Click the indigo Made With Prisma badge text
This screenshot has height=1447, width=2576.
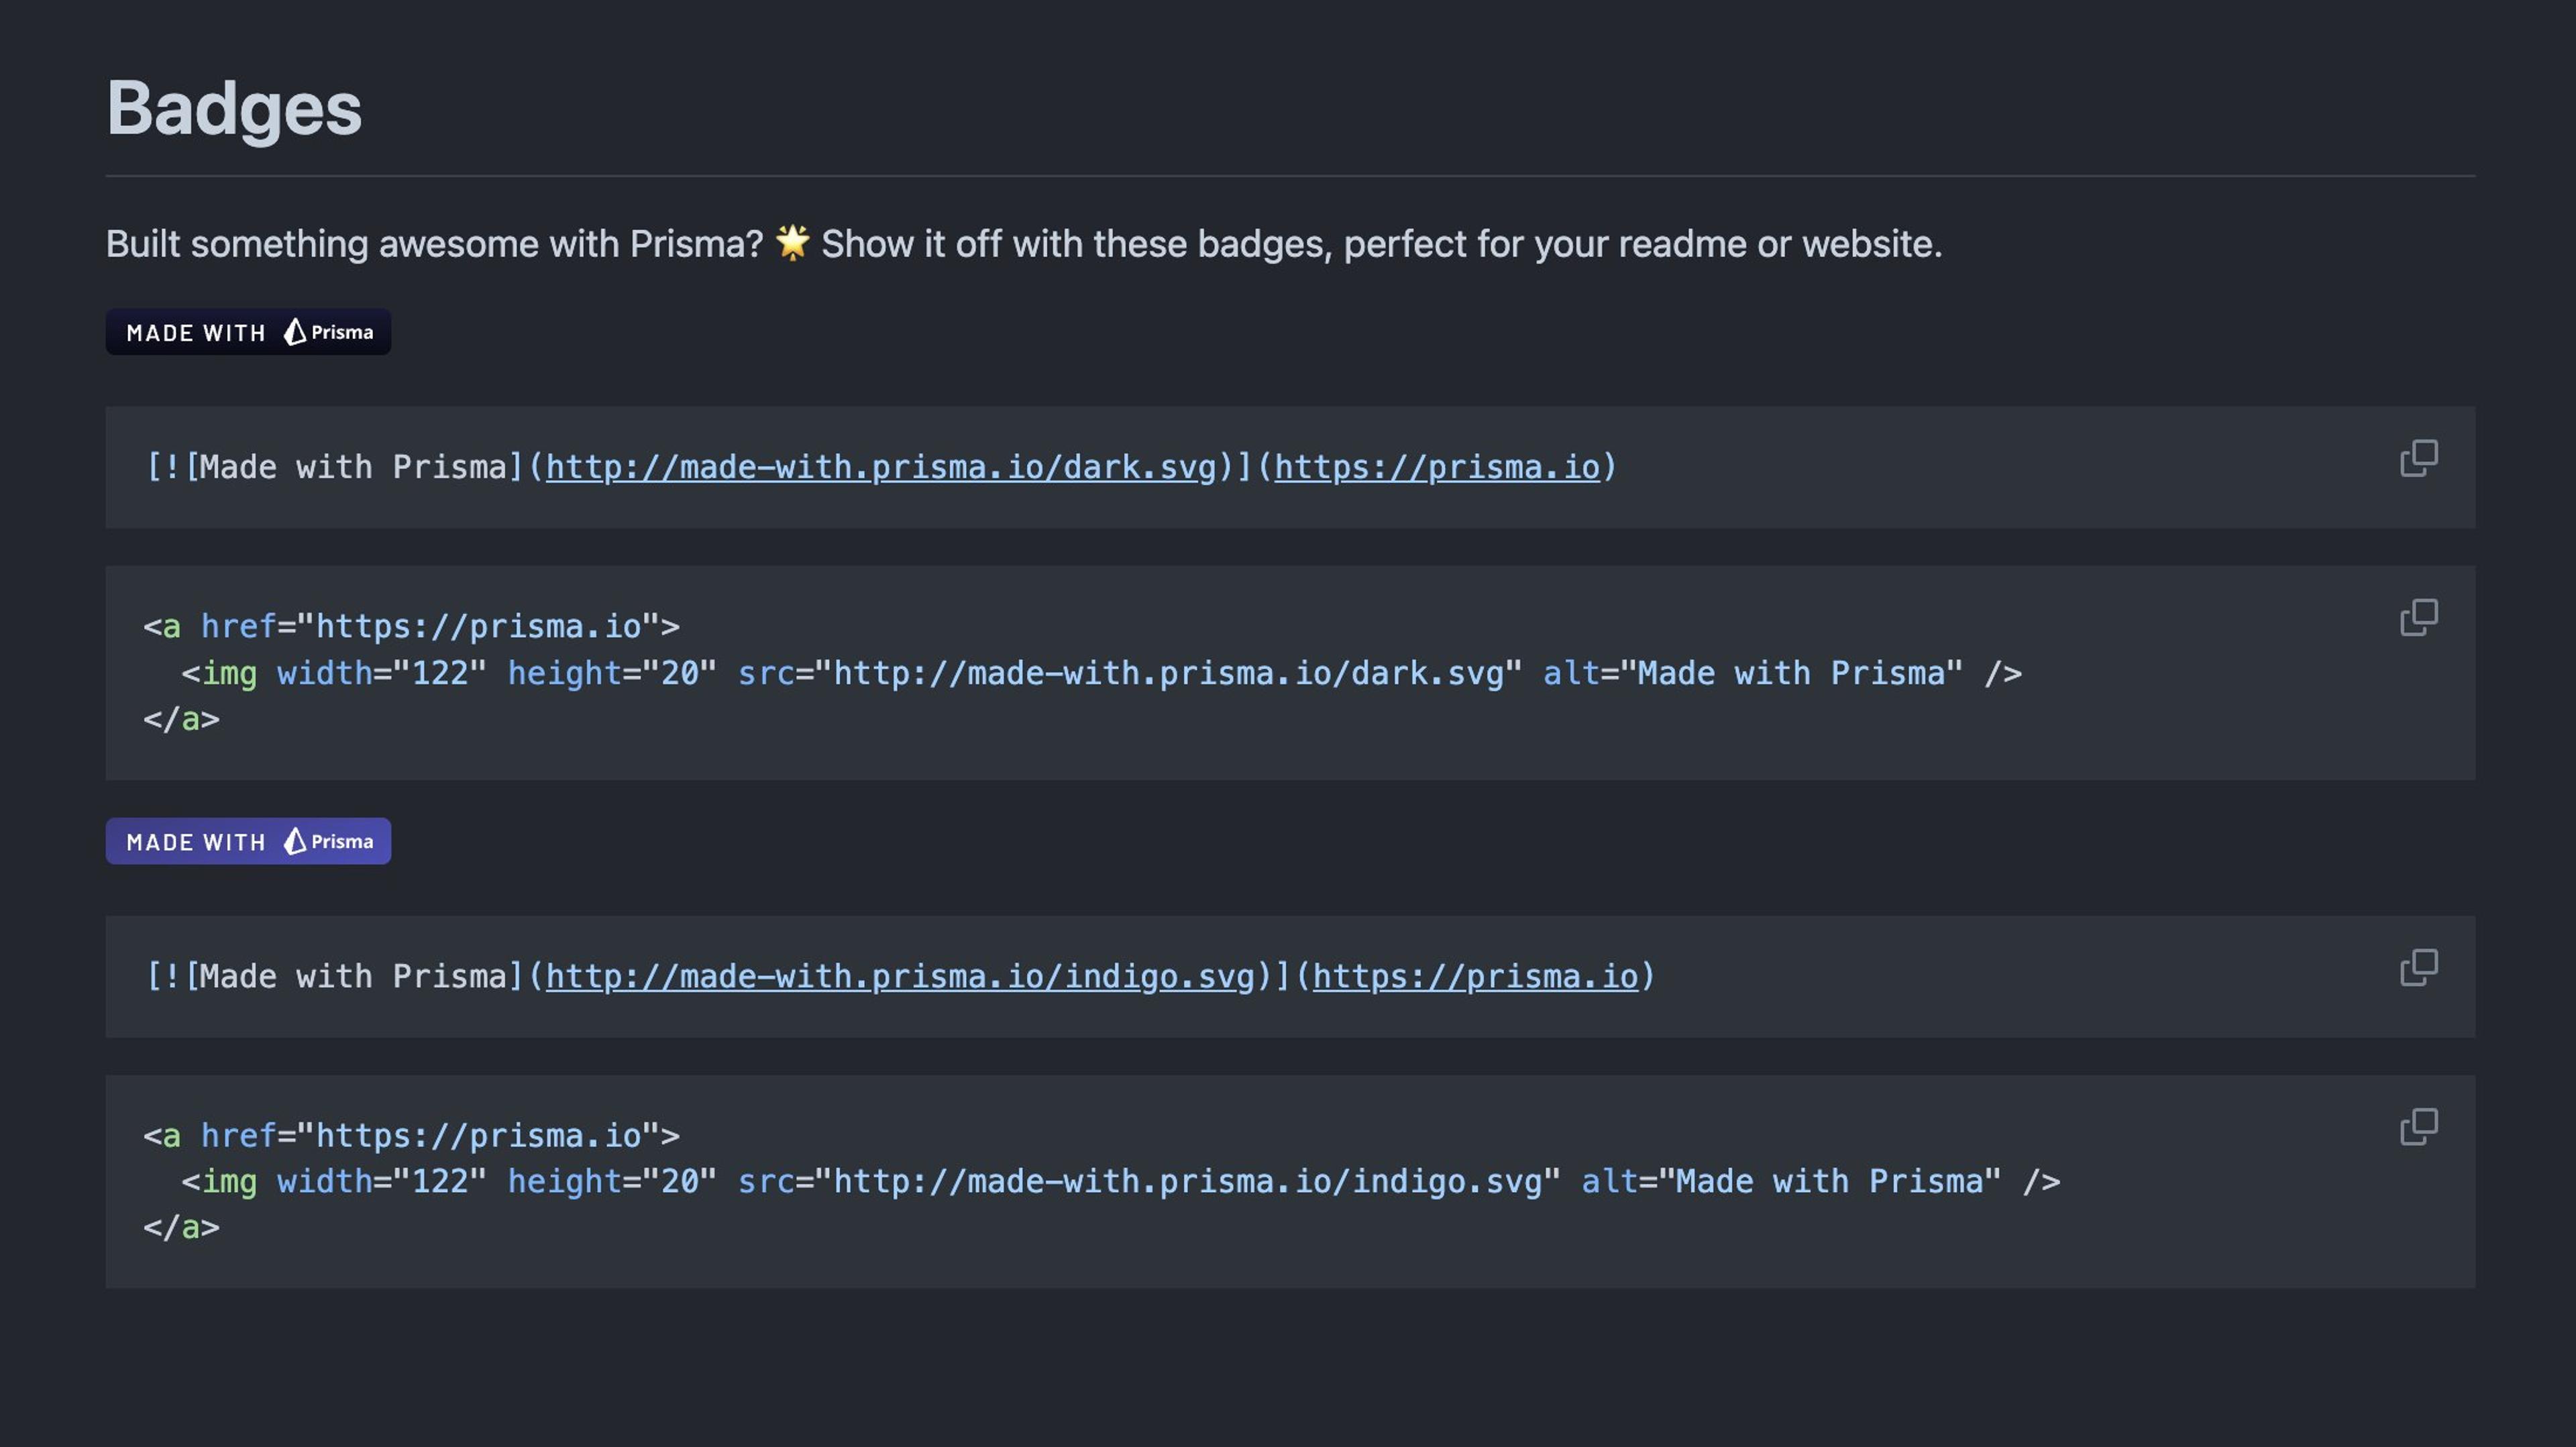coord(196,842)
